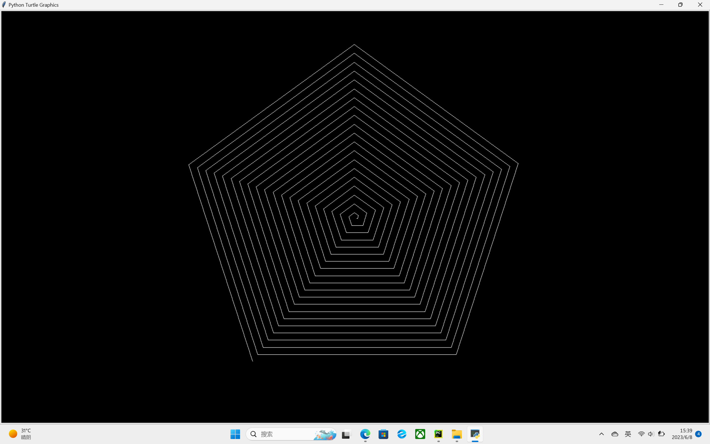Open the Windows Start menu
710x444 pixels.
tap(235, 434)
